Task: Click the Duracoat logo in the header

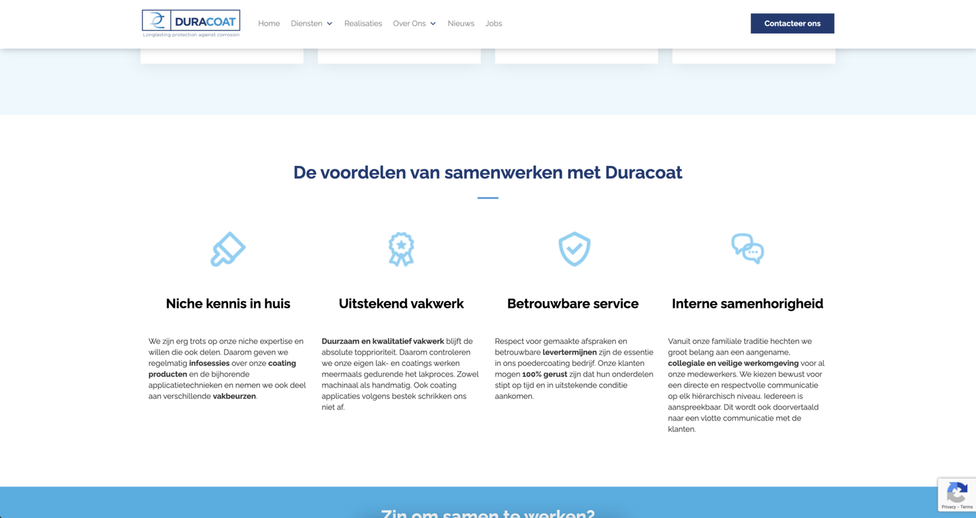Action: point(191,23)
